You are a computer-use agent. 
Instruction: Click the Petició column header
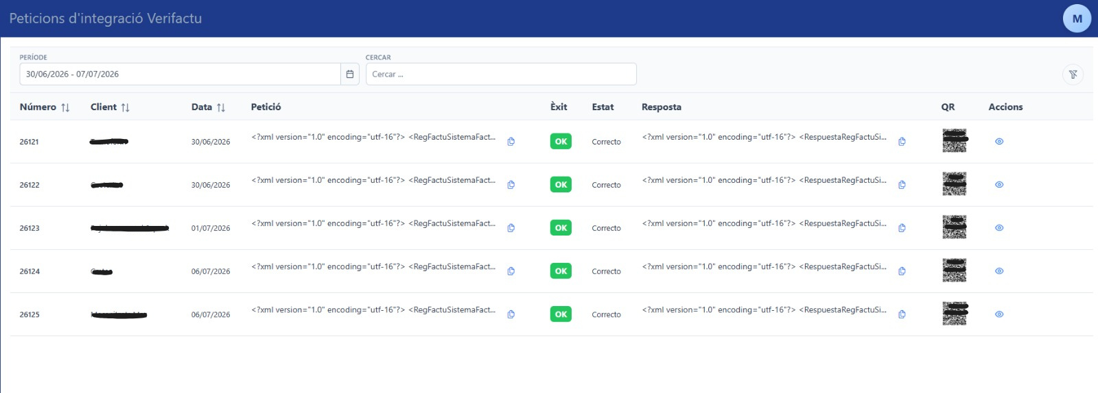pos(266,107)
